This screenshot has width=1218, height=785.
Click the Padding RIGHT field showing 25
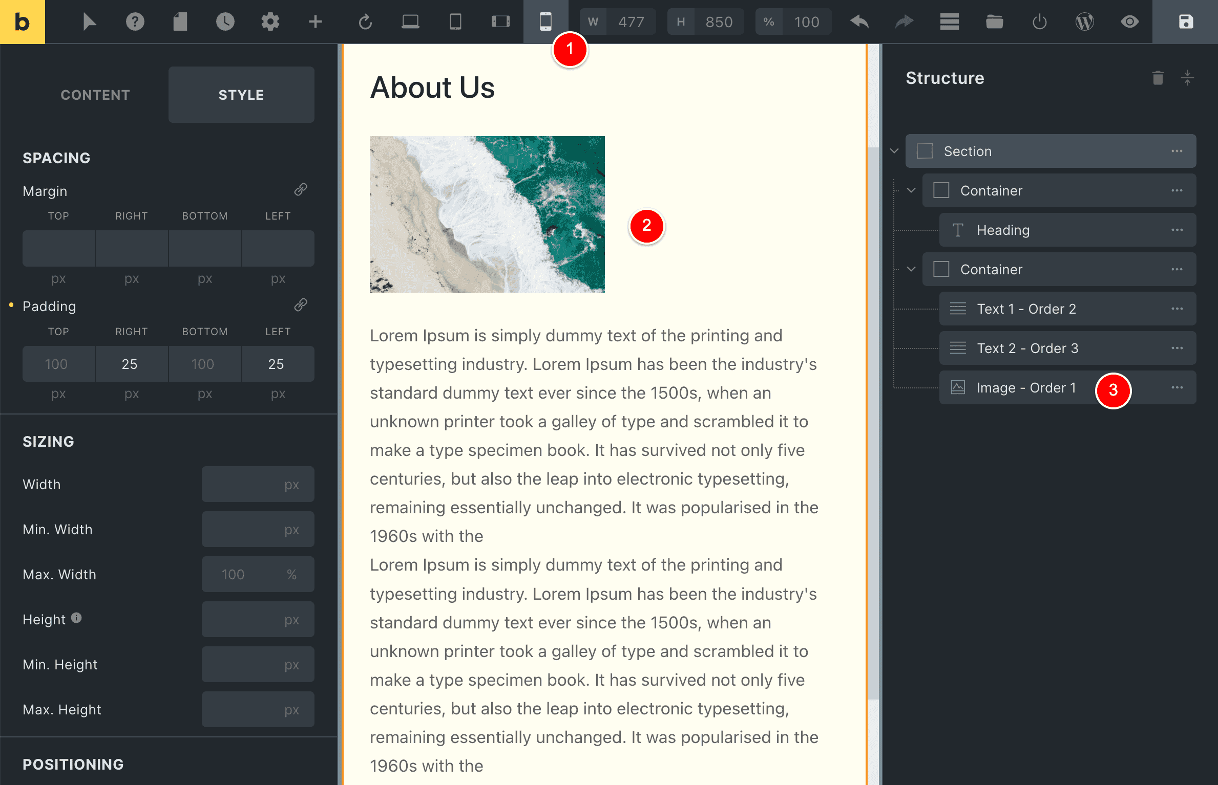pos(132,364)
